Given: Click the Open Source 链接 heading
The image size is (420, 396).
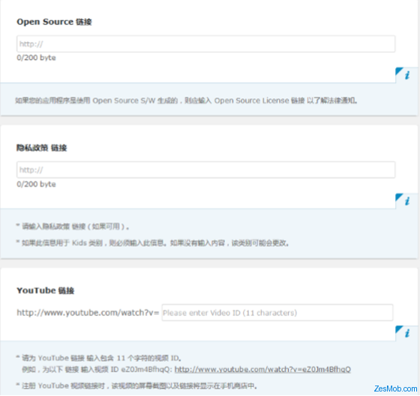Looking at the screenshot, I should (54, 22).
